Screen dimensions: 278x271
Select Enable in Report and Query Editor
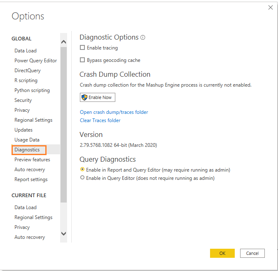82,170
